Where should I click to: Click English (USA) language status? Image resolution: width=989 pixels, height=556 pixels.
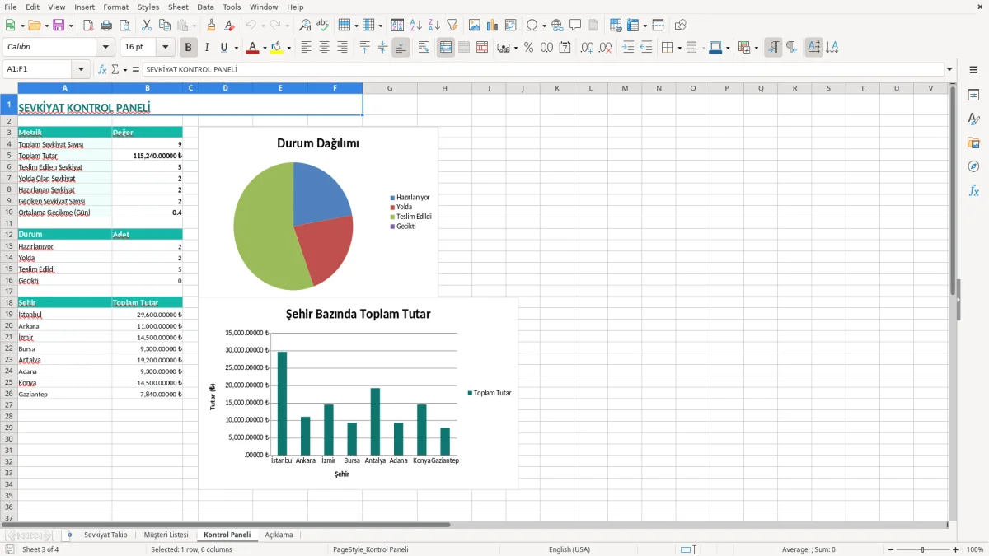(x=569, y=549)
